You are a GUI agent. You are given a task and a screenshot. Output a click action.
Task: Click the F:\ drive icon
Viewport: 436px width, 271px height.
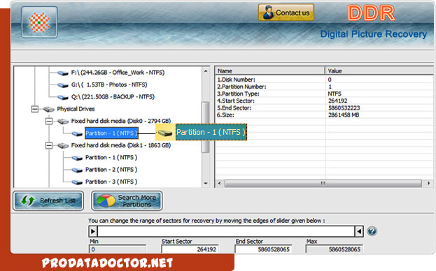pos(63,73)
